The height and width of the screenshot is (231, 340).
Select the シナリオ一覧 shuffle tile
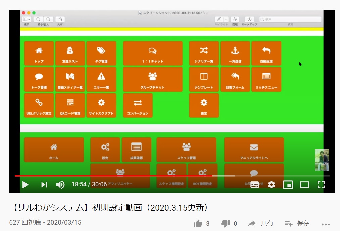point(204,53)
